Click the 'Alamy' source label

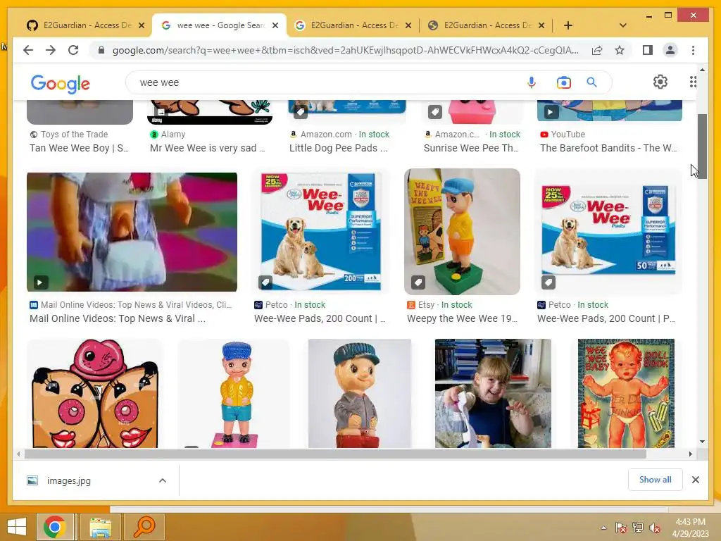(x=173, y=135)
